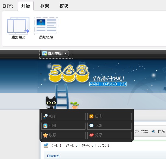
Task: Click the www.tw568.tk banner link
Action: click(108, 84)
